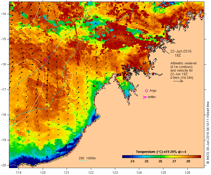Image resolution: width=211 pixels, height=175 pixels.
Task: Click the Argo legend circle symbol
Action: pos(147,91)
